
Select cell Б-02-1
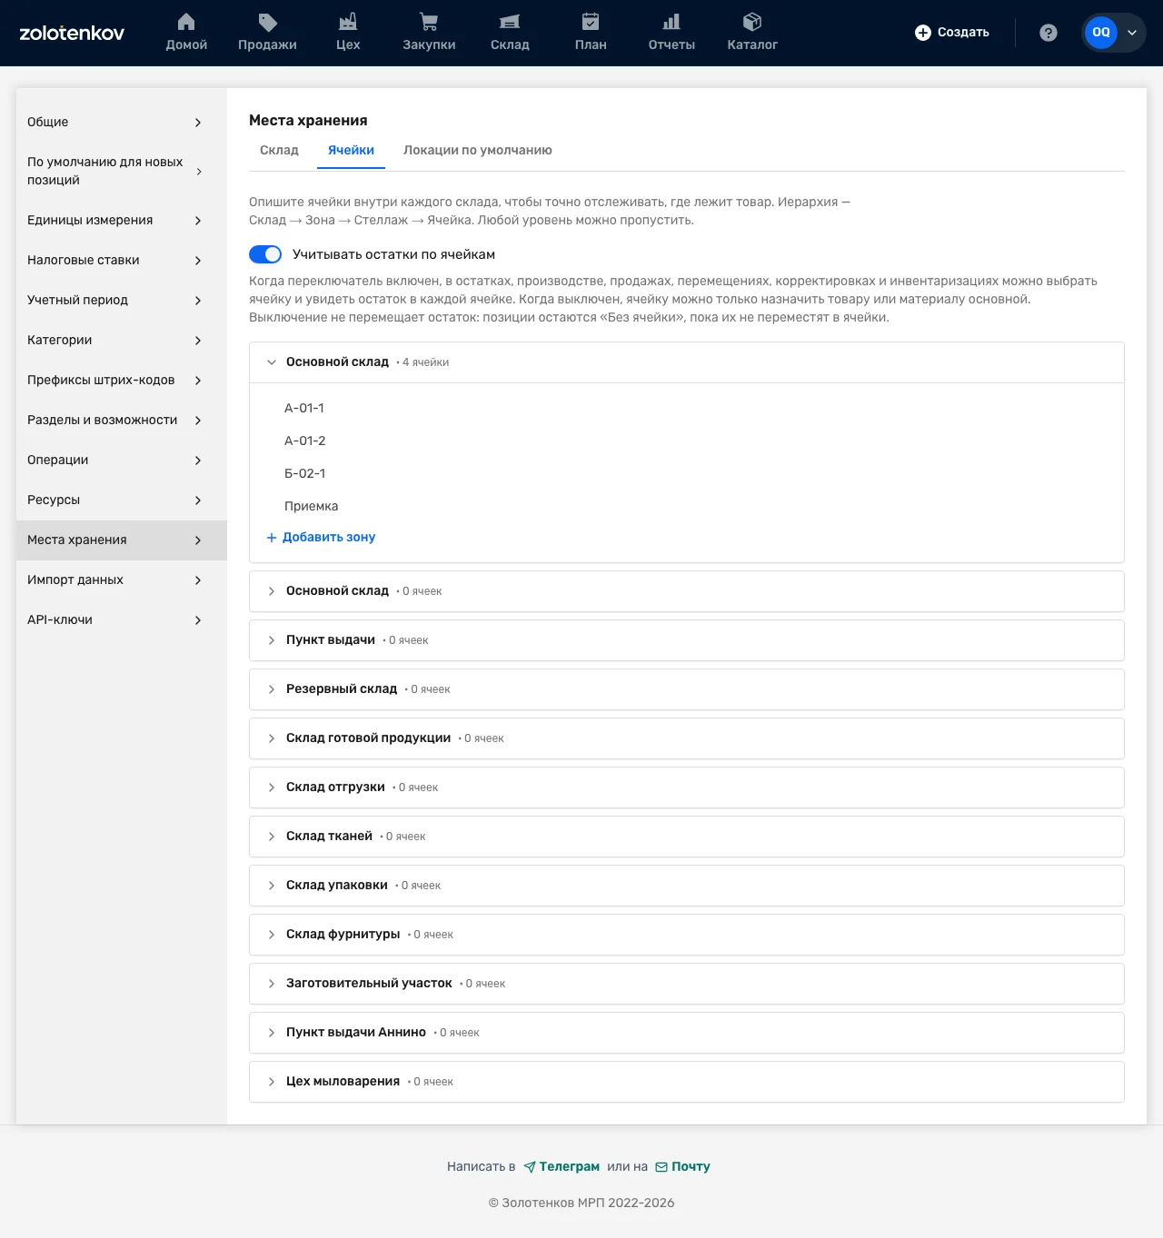click(305, 474)
